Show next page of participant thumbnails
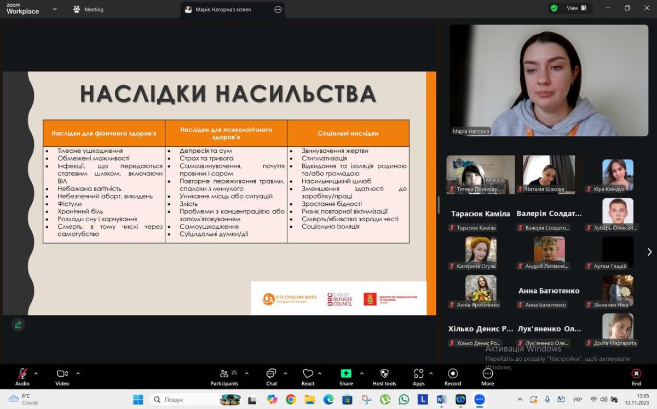The width and height of the screenshot is (657, 409). (649, 252)
